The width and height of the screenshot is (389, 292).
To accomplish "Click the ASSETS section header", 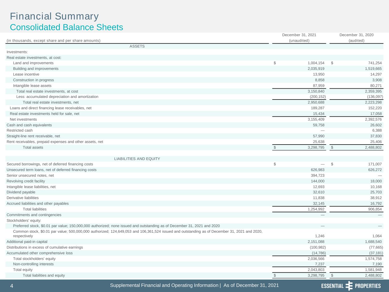I will click(137, 46).
